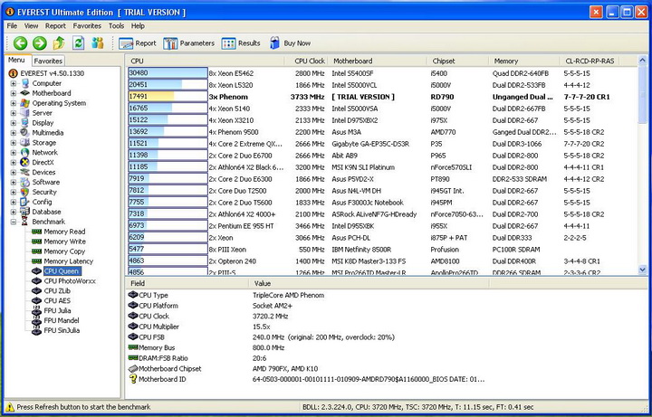
Task: Select the Database tree icon
Action: 25,212
